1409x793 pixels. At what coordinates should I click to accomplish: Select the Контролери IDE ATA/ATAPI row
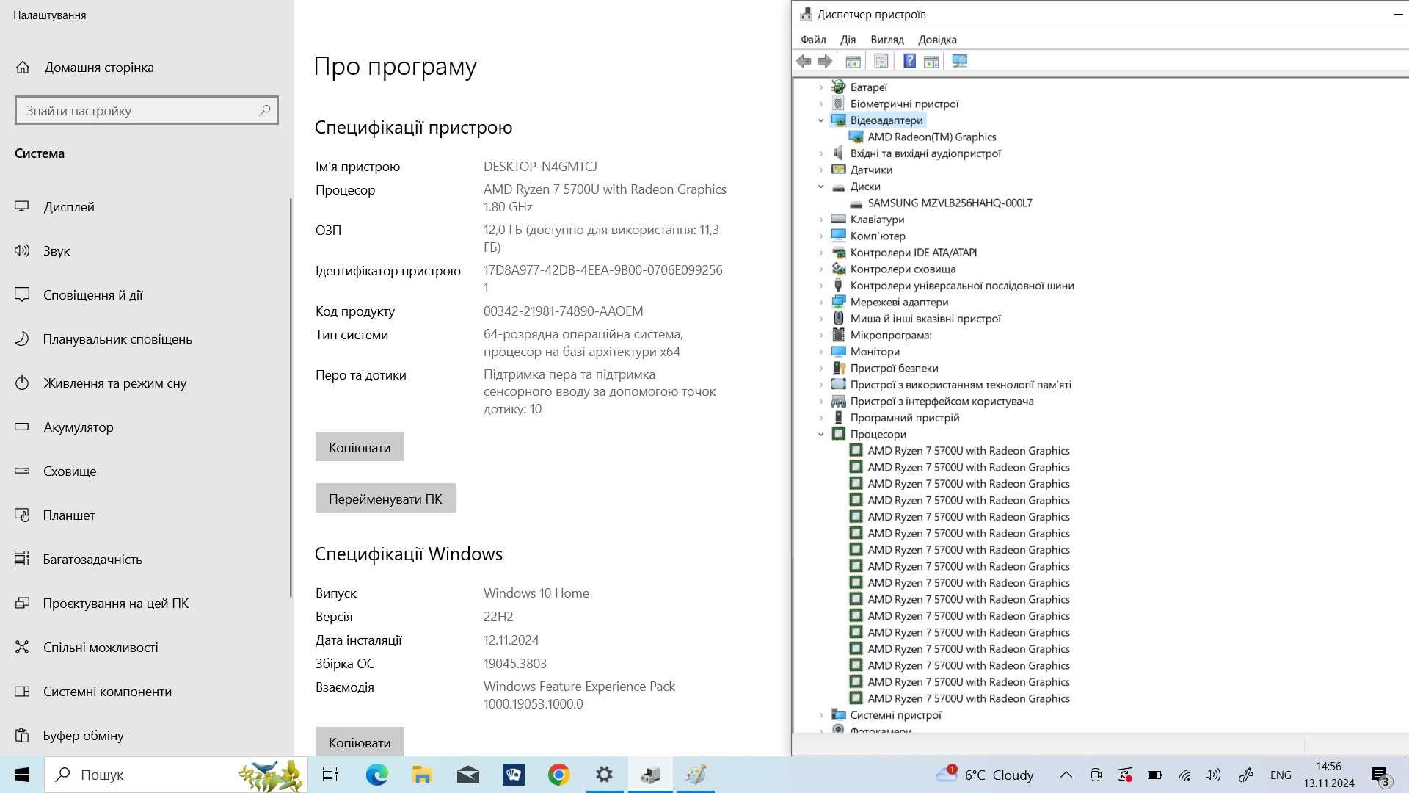[x=905, y=253]
